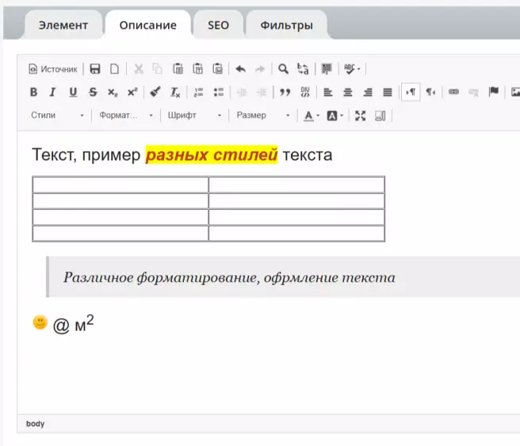Create a DIV container
This screenshot has height=446, width=520.
[x=304, y=92]
